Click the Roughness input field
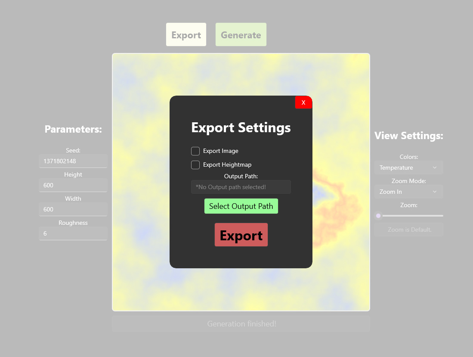473x357 pixels. [73, 233]
